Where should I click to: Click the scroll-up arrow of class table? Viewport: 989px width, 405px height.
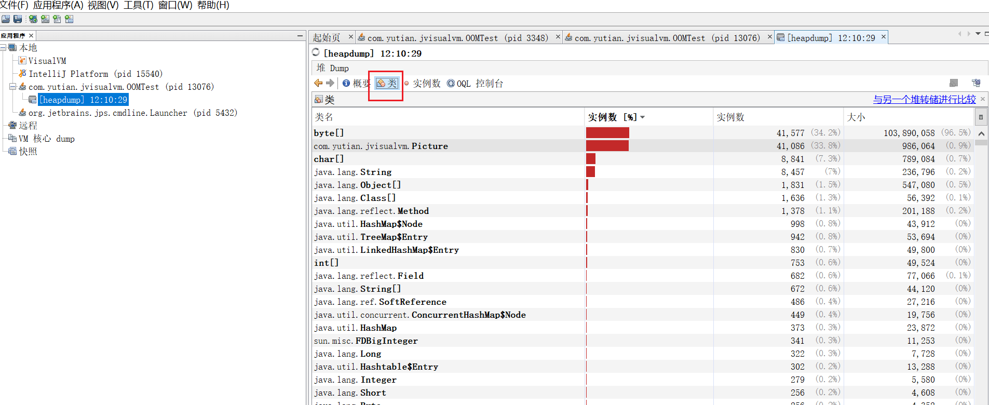981,134
